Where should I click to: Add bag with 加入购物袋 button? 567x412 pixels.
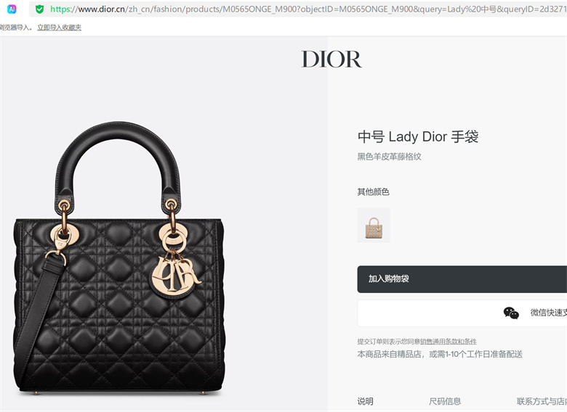(x=462, y=279)
